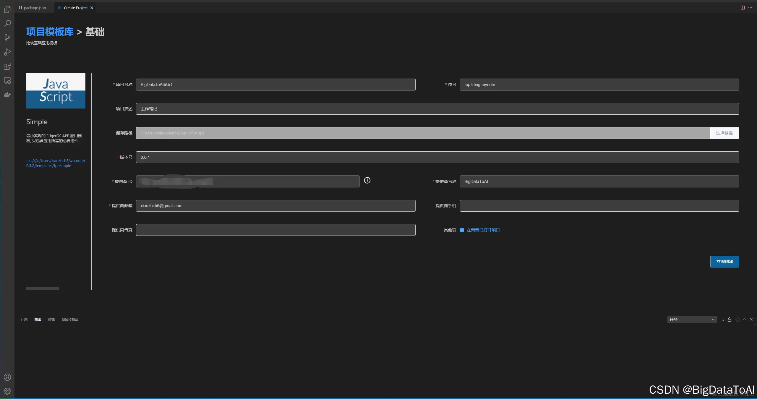Switch to the package.json tab
The height and width of the screenshot is (399, 757).
tap(33, 8)
